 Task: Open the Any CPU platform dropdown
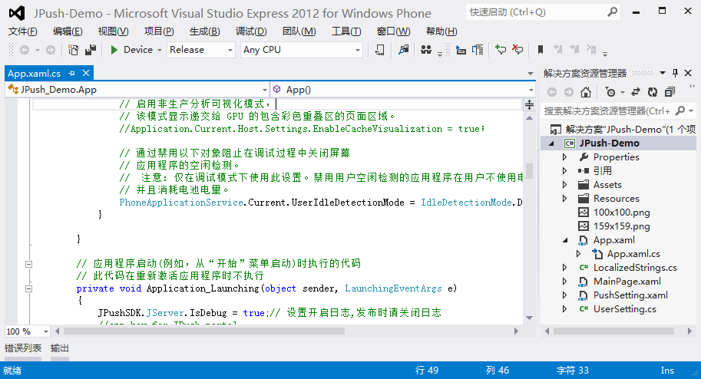click(x=358, y=50)
